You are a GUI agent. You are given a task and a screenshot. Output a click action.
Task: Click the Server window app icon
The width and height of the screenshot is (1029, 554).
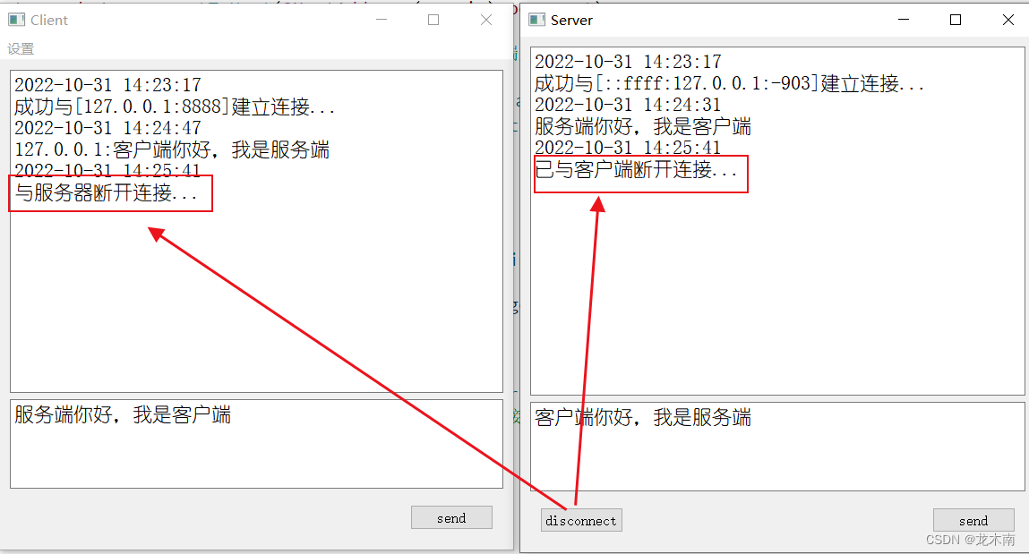(x=536, y=20)
